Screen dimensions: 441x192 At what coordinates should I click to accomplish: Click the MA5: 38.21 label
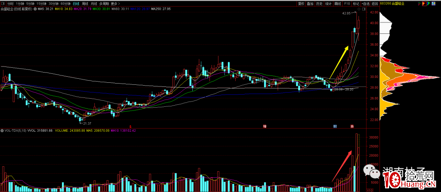coord(46,9)
